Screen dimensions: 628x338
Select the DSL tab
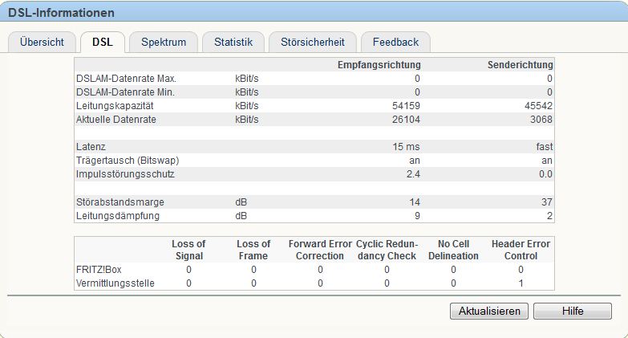(x=102, y=42)
